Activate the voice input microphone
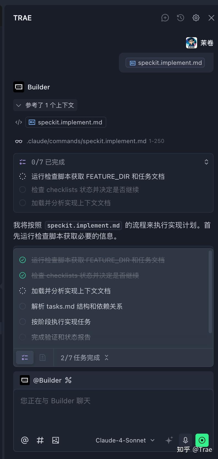This screenshot has height=459, width=218. [x=185, y=440]
